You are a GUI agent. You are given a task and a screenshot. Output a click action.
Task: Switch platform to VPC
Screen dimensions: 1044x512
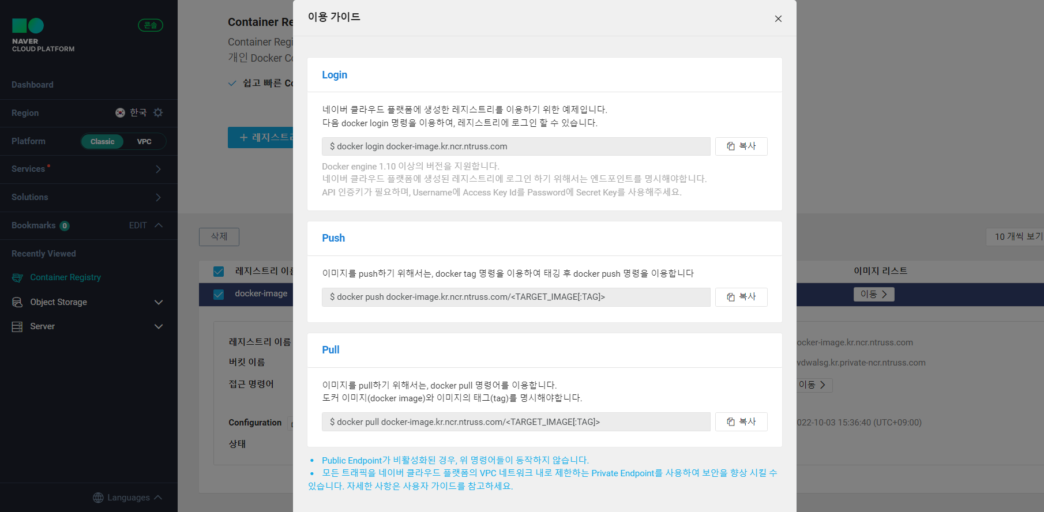[144, 141]
